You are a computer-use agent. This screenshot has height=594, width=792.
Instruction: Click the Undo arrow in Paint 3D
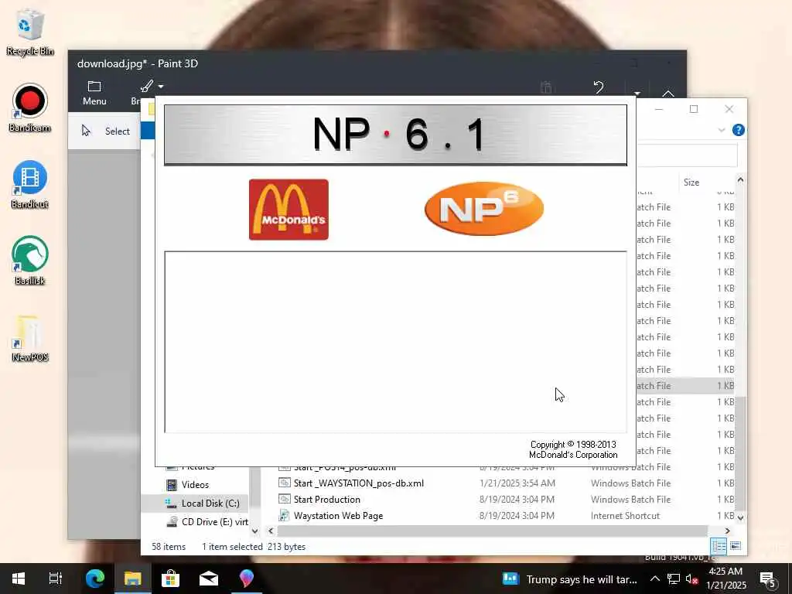tap(599, 87)
